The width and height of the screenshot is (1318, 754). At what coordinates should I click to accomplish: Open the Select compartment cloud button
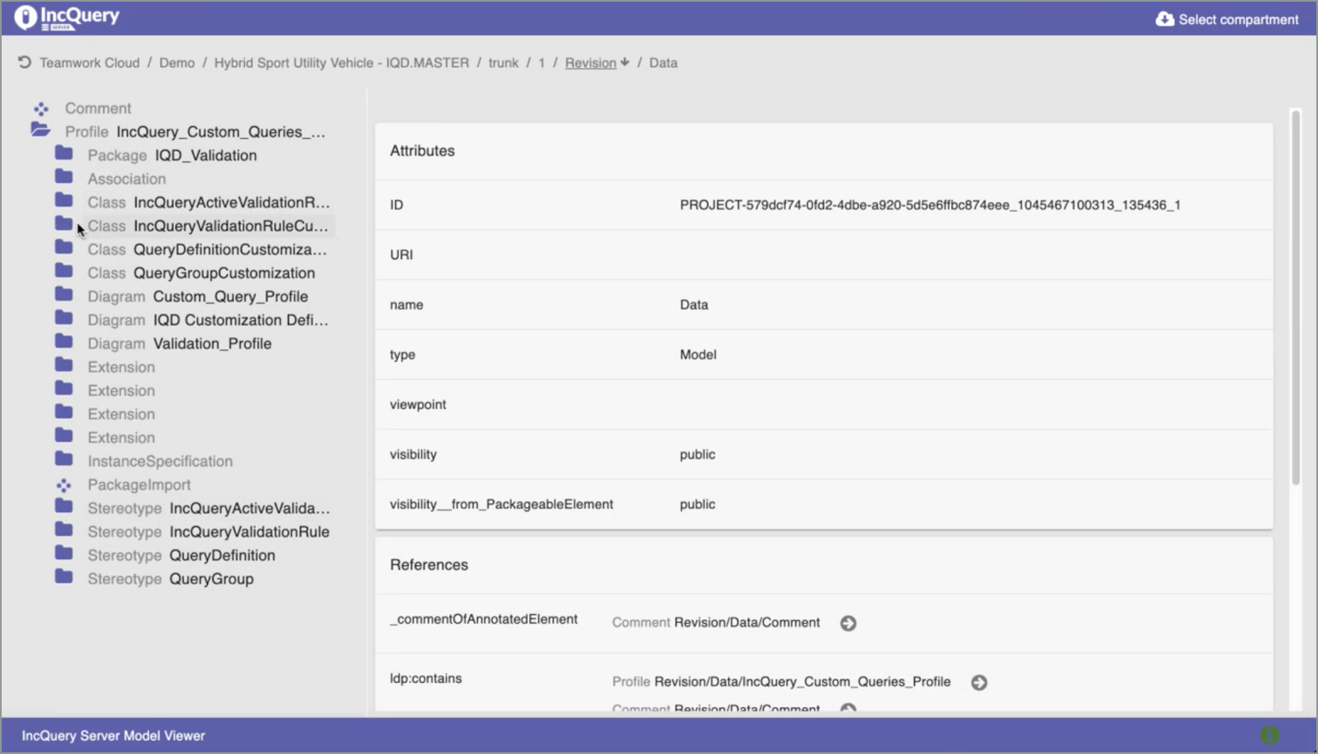click(x=1227, y=20)
